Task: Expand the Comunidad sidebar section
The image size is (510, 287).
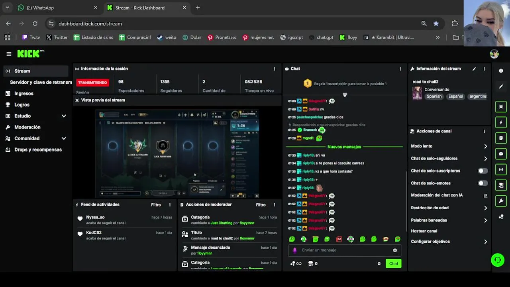Action: coord(64,138)
